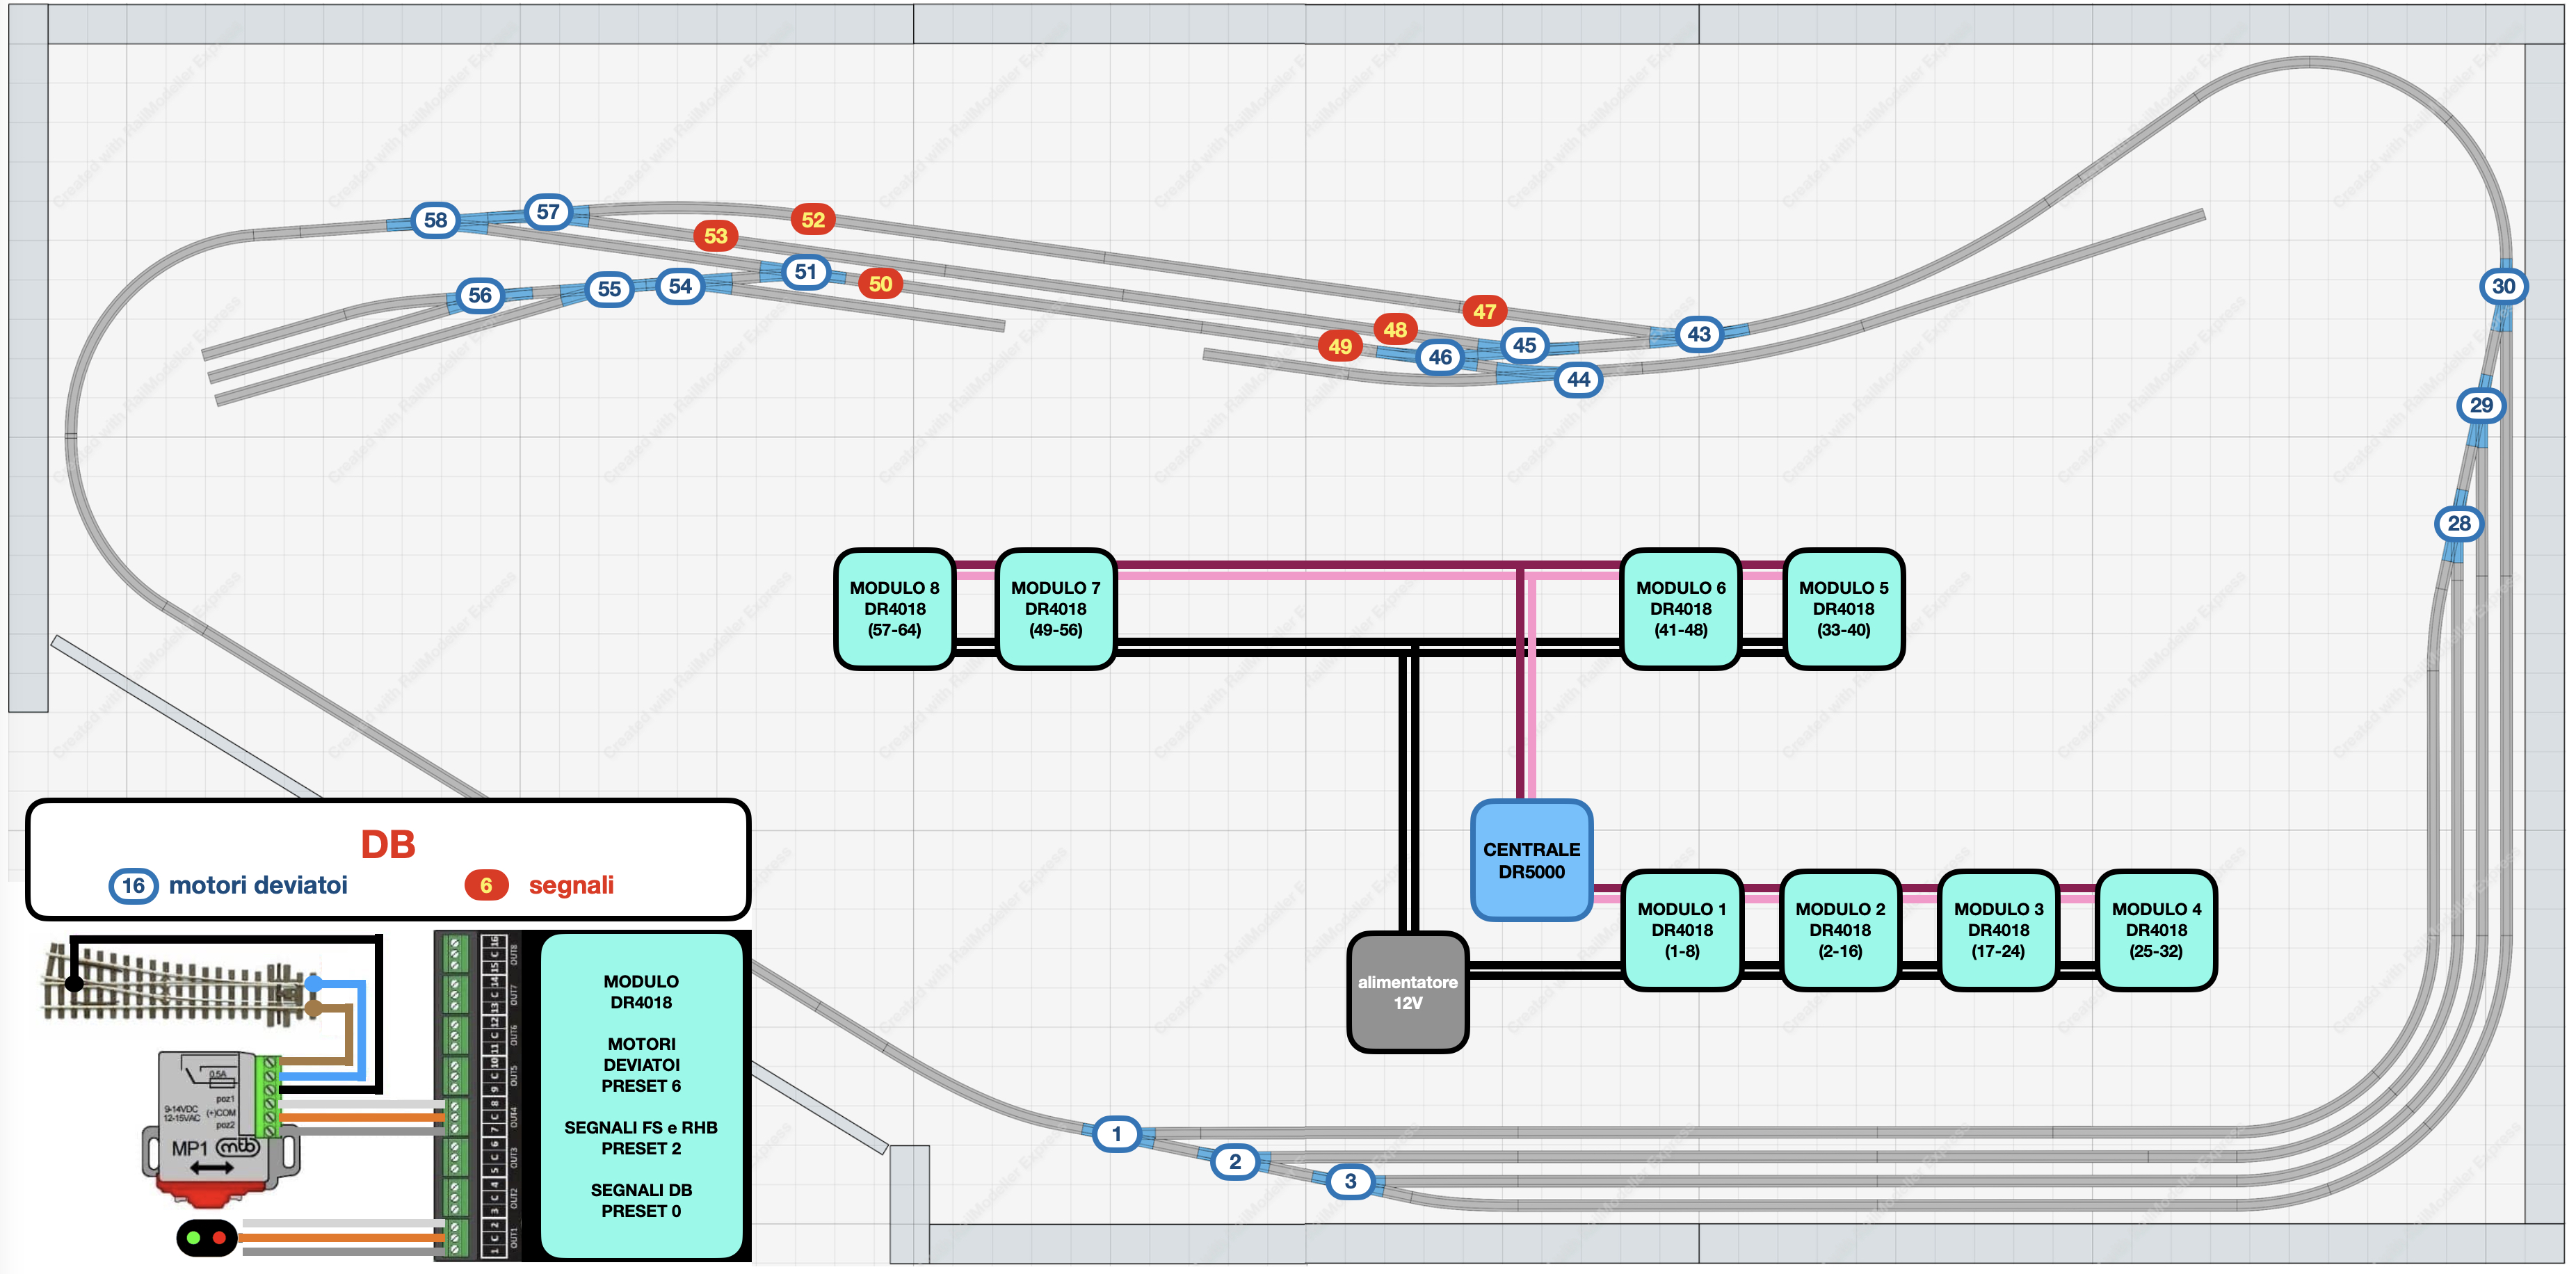The width and height of the screenshot is (2576, 1274).
Task: Click the red DB legend title
Action: (x=388, y=845)
